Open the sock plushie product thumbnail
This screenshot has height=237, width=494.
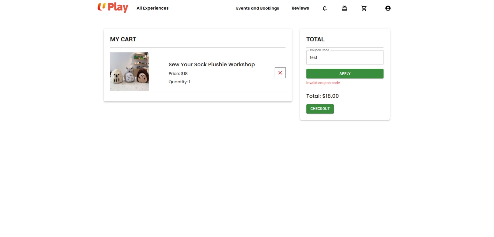pos(130,72)
